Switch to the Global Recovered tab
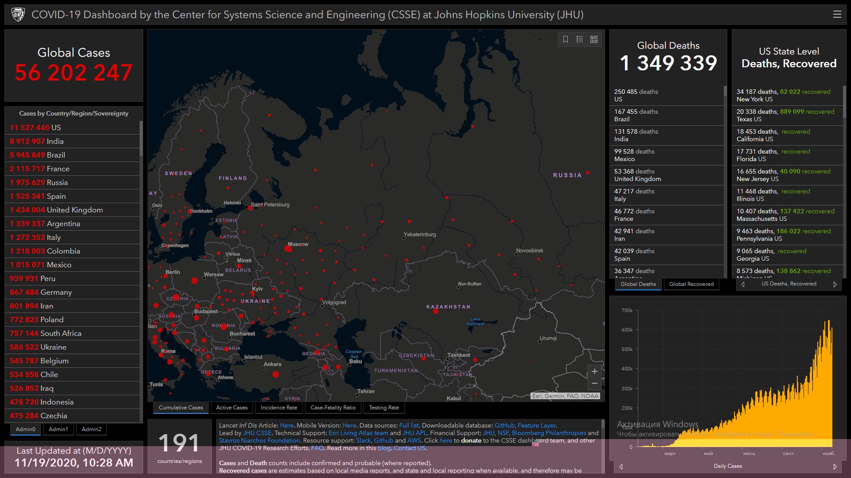 691,284
